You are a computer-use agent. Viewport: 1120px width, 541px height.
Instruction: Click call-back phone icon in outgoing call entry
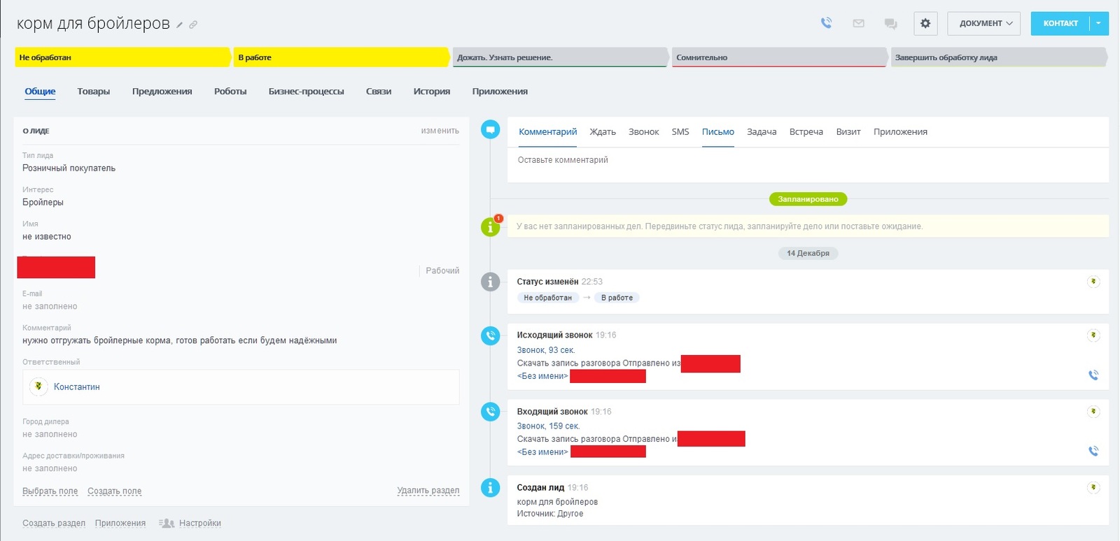pos(1093,375)
